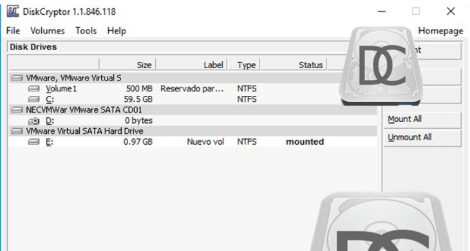Visit the Homepage link
The height and width of the screenshot is (251, 470).
440,31
